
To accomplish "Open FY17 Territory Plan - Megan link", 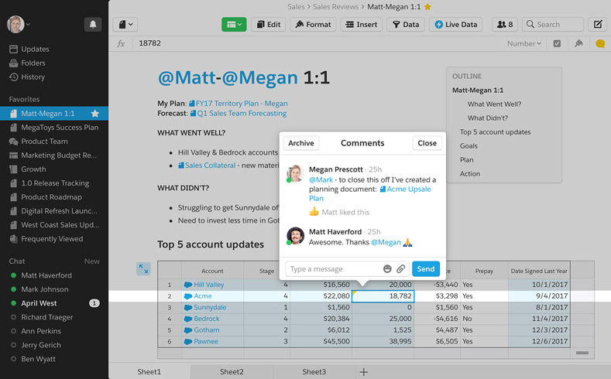I will tap(238, 104).
